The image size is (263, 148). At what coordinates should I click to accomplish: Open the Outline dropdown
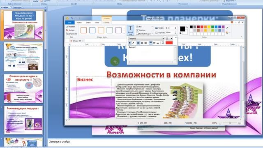144,30
